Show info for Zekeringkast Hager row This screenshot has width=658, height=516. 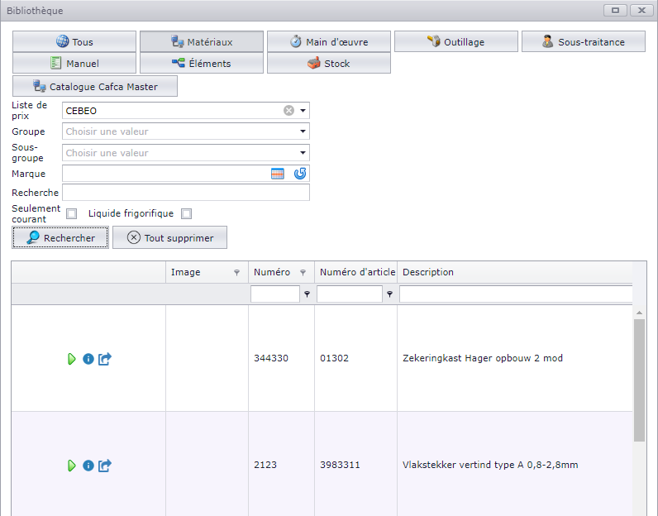coord(88,359)
